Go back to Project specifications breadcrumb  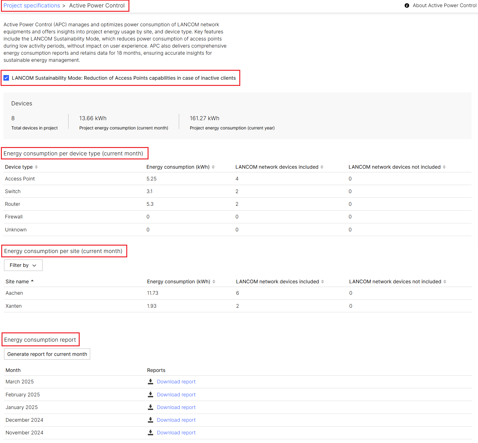point(32,6)
